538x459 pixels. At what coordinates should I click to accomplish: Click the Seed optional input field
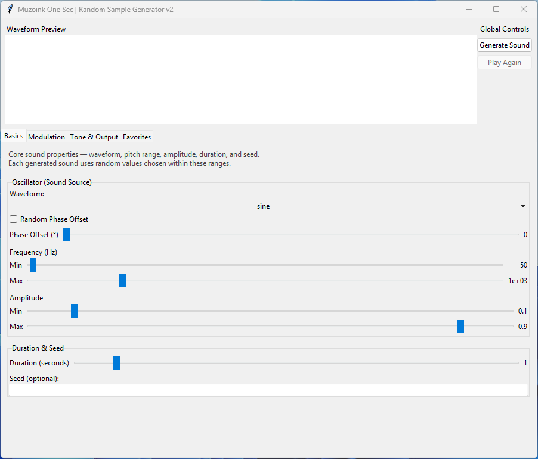pos(268,390)
